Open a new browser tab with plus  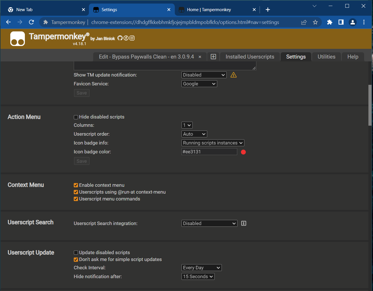click(268, 10)
